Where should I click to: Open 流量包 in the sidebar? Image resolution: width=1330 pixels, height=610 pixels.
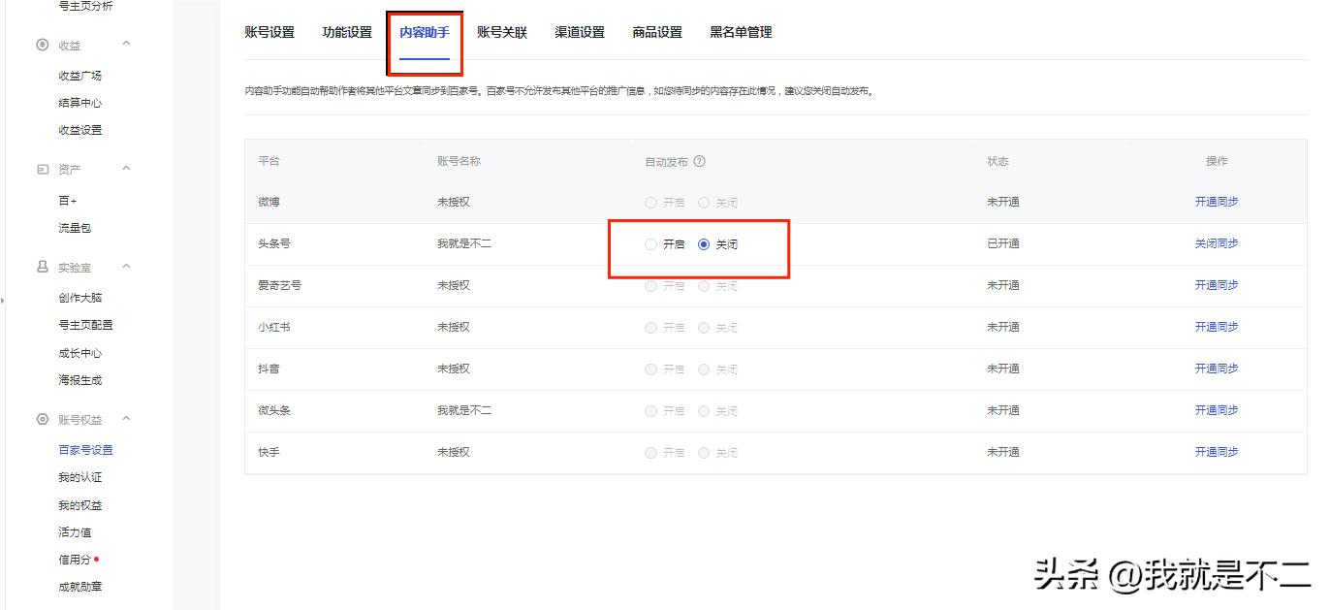click(x=75, y=228)
